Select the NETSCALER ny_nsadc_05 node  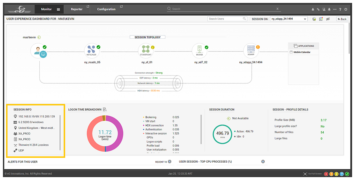pos(91,51)
